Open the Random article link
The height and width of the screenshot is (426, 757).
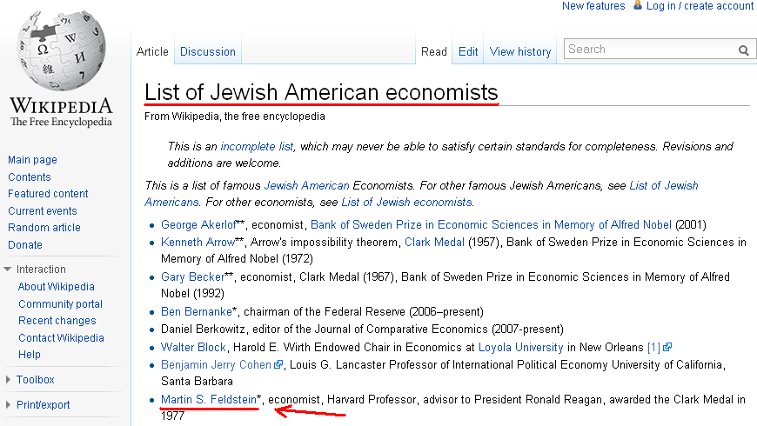pyautogui.click(x=44, y=228)
